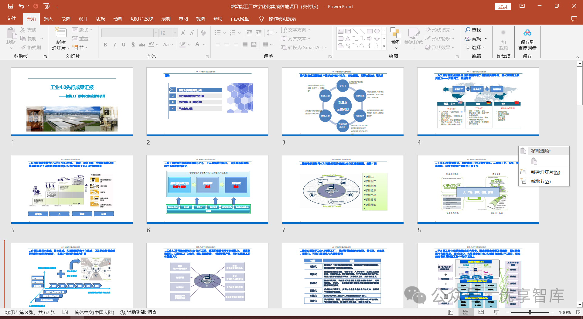The height and width of the screenshot is (319, 583).
Task: Toggle Underline formatting button
Action: tap(124, 45)
